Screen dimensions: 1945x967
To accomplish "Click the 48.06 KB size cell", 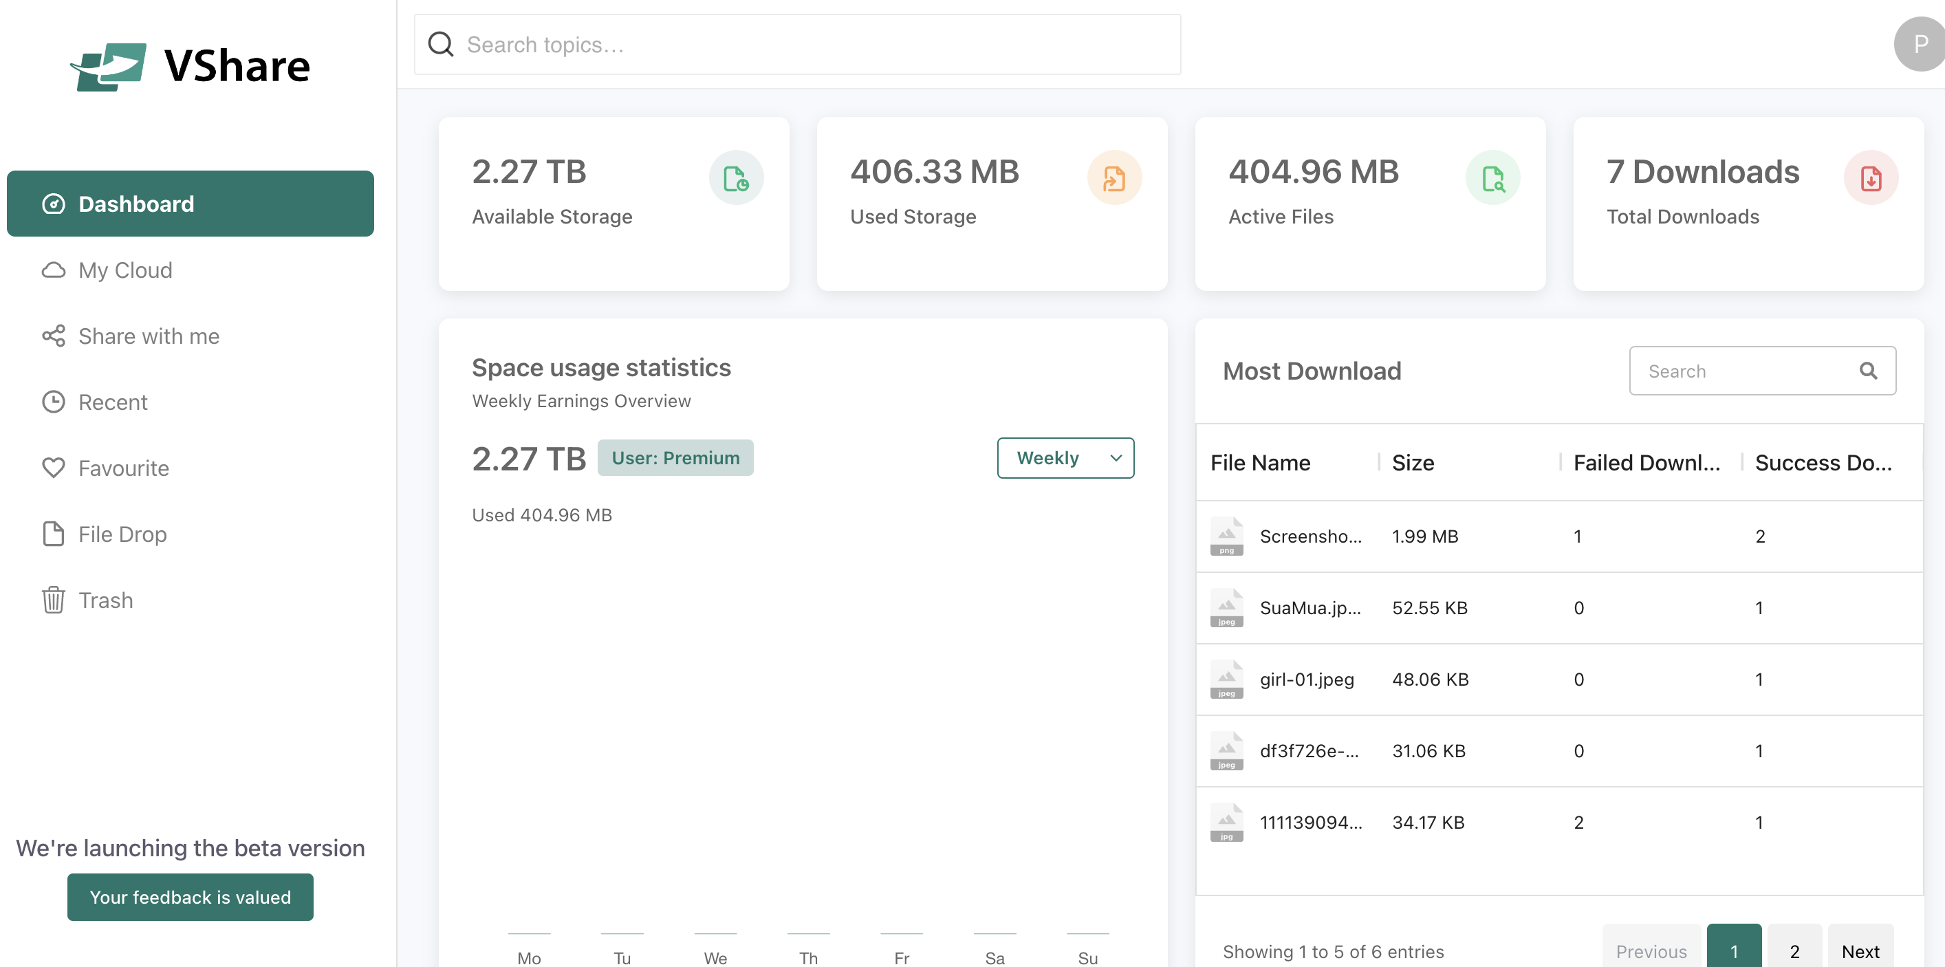I will point(1430,680).
